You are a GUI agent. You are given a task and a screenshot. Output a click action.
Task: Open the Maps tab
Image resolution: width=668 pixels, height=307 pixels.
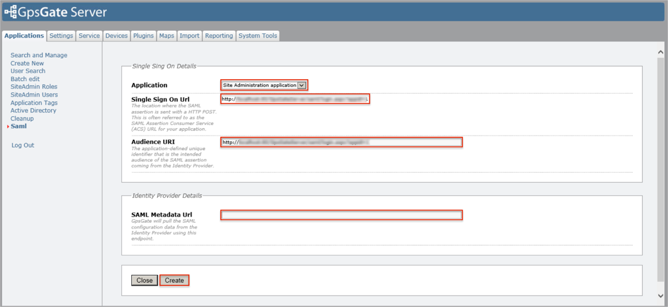point(166,36)
